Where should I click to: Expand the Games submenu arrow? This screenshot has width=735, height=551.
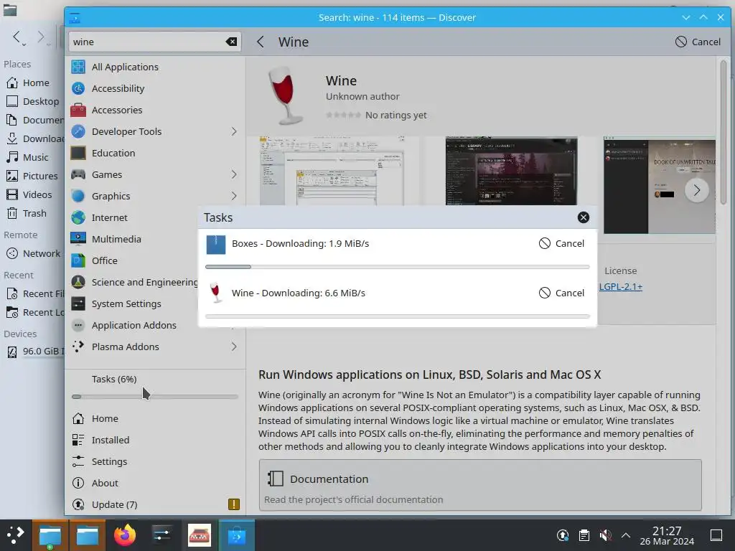tap(234, 175)
